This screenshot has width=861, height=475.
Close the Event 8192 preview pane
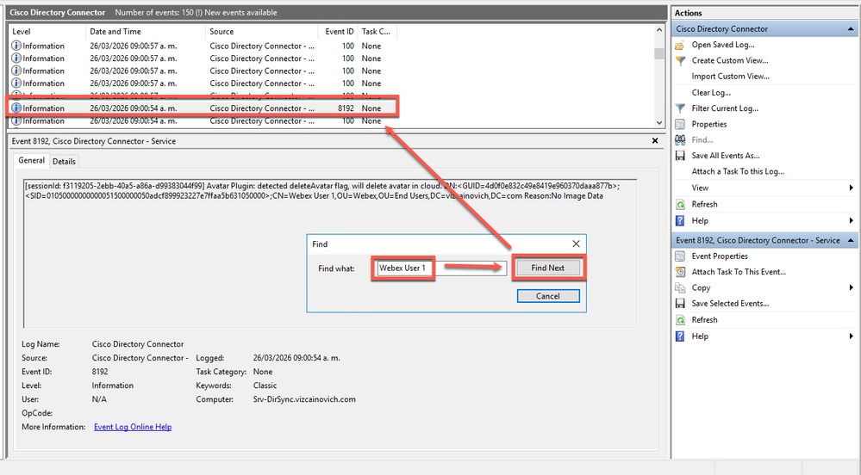click(654, 141)
